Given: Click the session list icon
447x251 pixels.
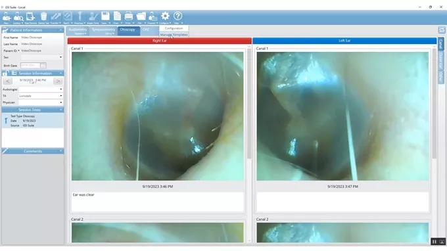Looking at the screenshot, I should (14, 73).
